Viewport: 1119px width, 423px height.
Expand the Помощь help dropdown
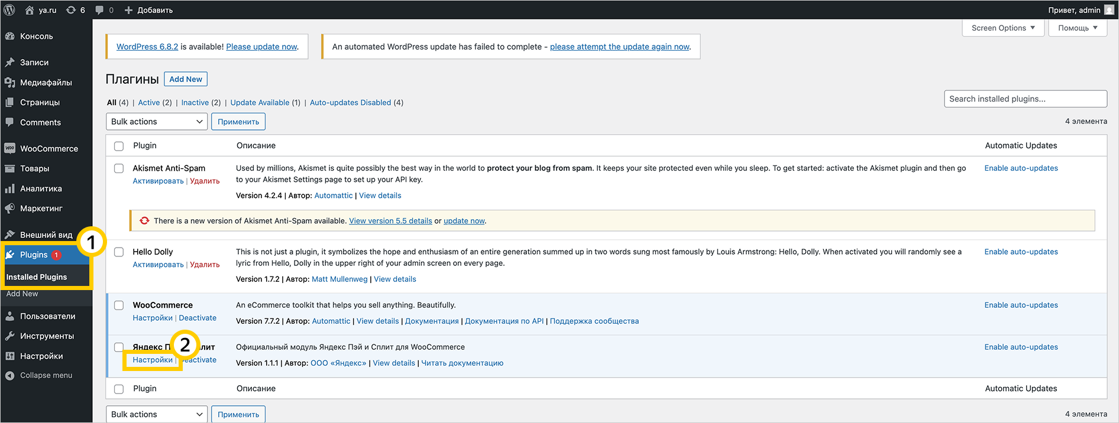click(x=1077, y=28)
